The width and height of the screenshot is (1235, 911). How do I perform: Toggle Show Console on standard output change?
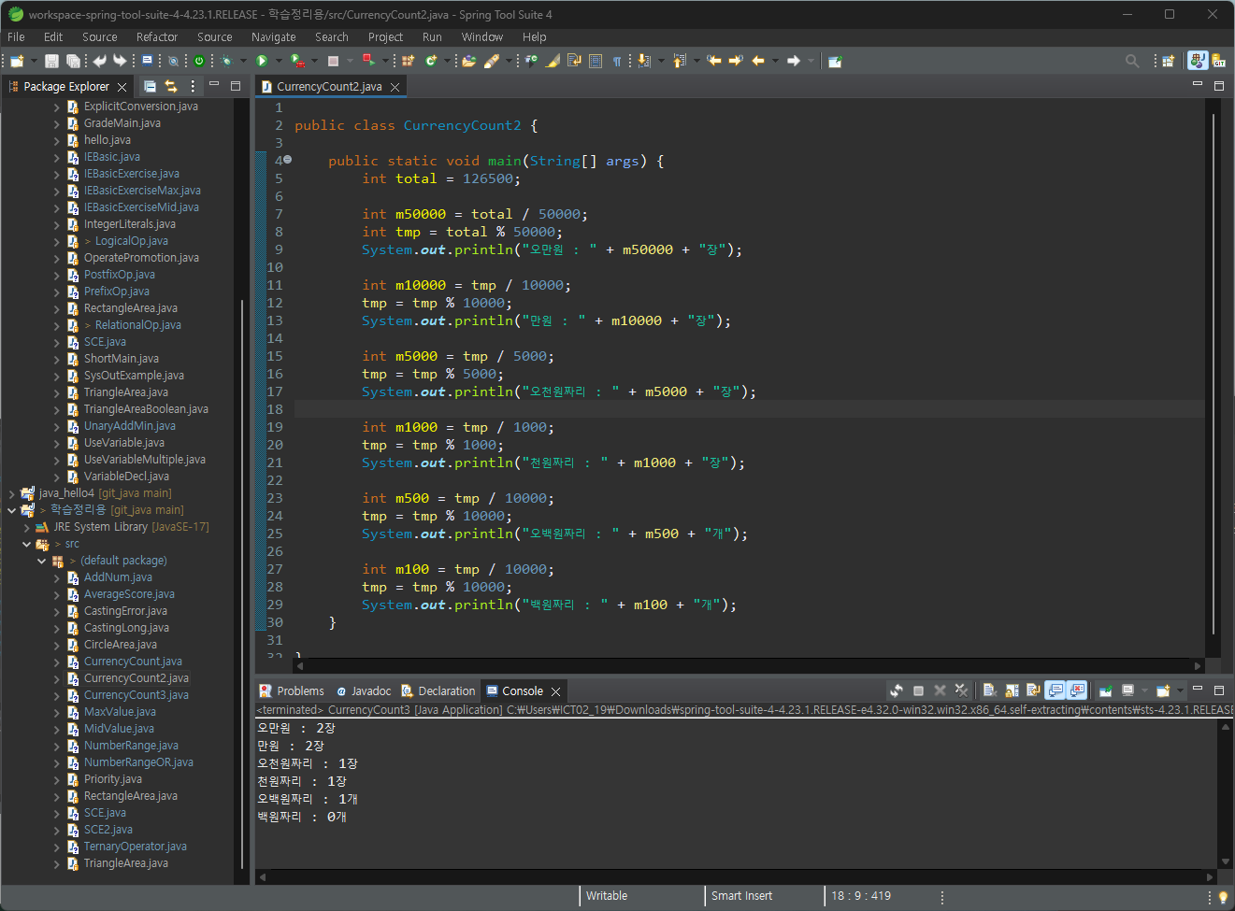[1055, 690]
